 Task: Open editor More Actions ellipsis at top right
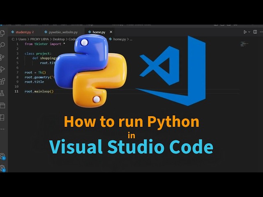point(261,32)
